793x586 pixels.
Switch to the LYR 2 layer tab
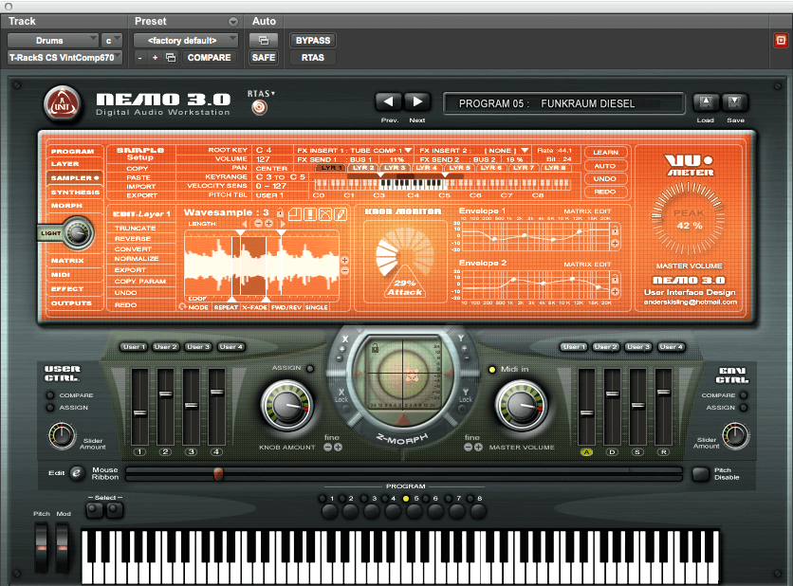click(x=363, y=168)
